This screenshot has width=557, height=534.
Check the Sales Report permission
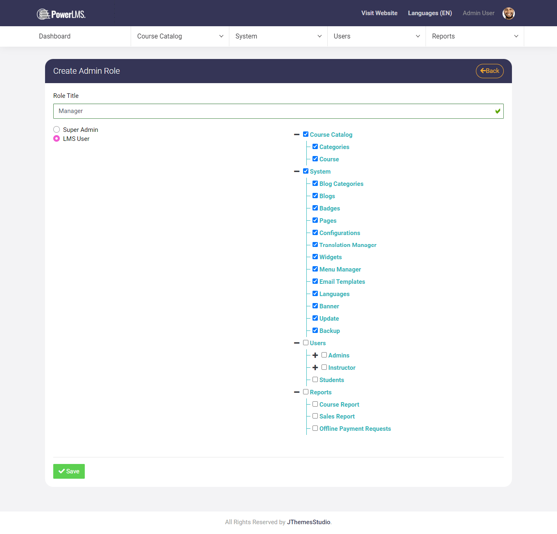point(315,416)
